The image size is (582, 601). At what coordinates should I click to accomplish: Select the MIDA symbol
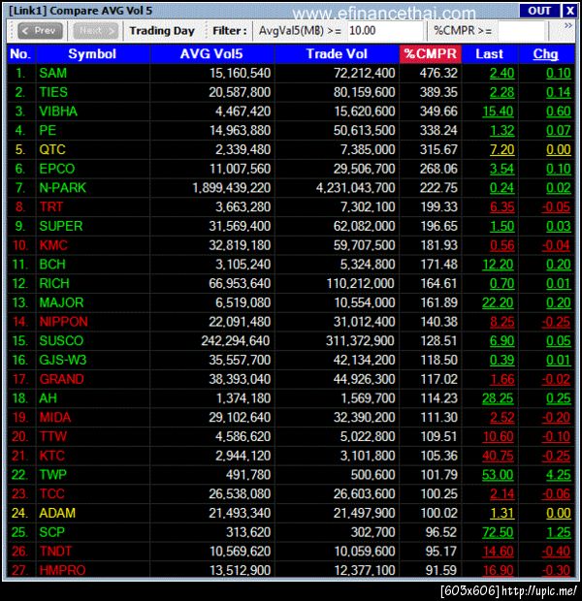[55, 418]
